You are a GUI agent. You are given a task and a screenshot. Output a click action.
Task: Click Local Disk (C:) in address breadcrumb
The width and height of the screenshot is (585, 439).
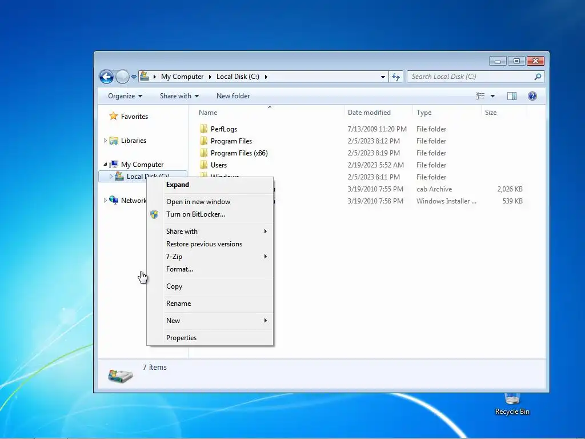238,77
